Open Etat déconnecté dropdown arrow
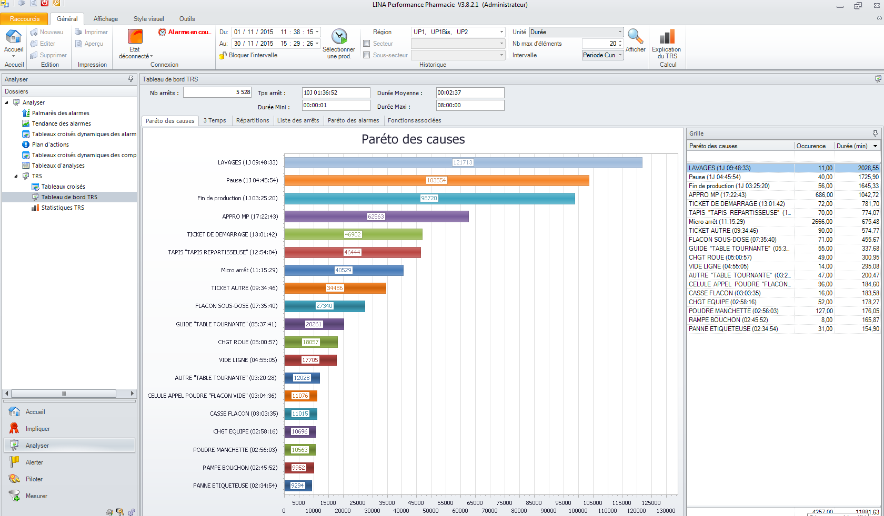 point(152,56)
